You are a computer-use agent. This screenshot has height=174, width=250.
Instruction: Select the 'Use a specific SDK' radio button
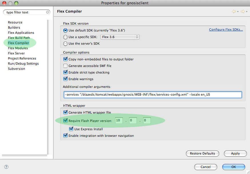point(65,37)
